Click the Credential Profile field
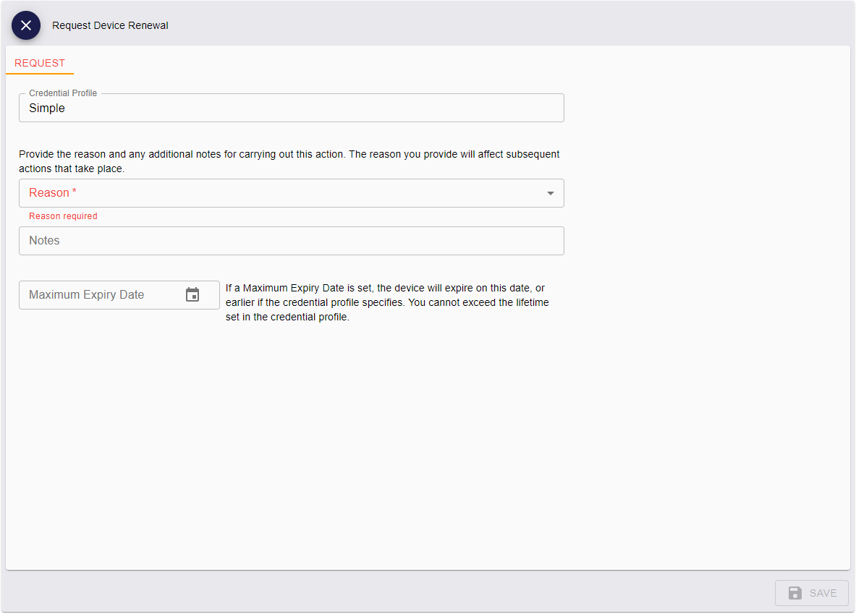This screenshot has height=614, width=856. point(289,108)
